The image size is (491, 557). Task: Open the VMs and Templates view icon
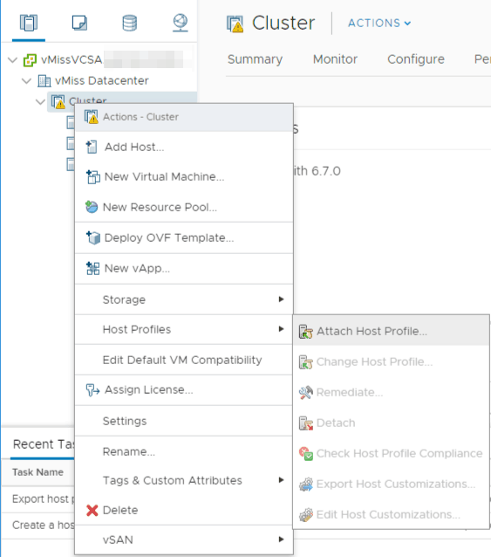(x=79, y=23)
